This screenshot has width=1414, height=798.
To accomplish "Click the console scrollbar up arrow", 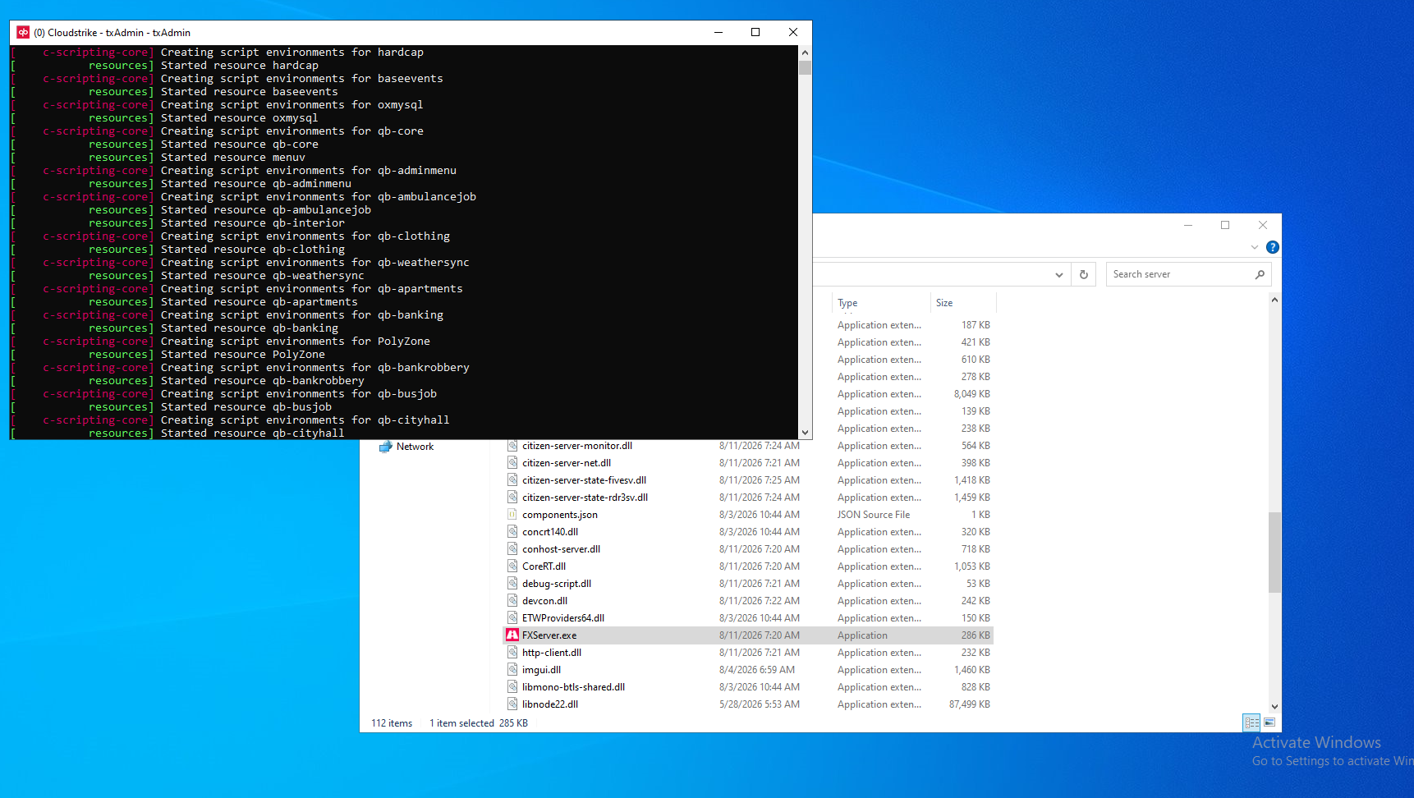I will [x=806, y=53].
